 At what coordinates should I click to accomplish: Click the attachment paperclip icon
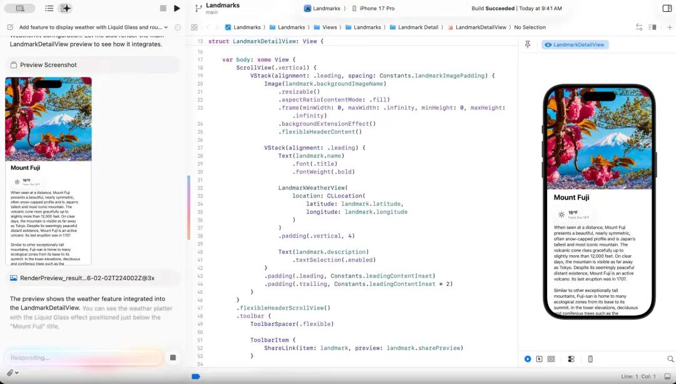pyautogui.click(x=11, y=373)
